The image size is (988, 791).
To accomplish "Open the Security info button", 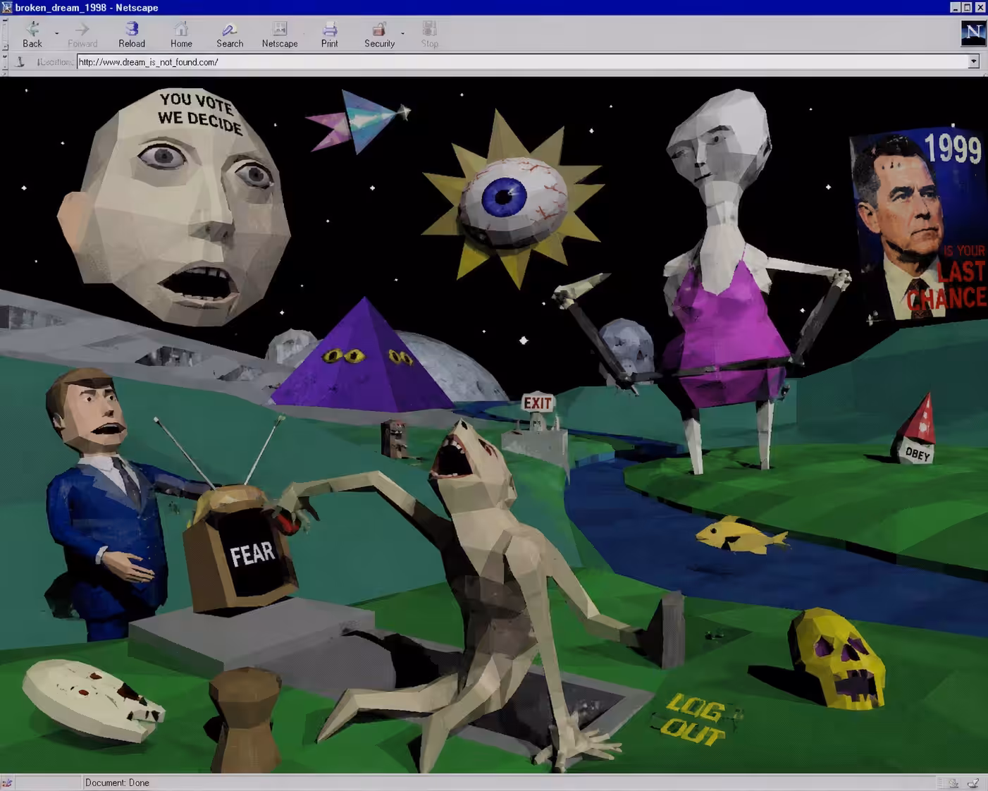I will (379, 34).
